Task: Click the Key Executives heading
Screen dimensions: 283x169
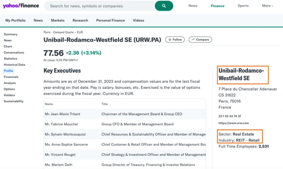Action: click(x=62, y=70)
